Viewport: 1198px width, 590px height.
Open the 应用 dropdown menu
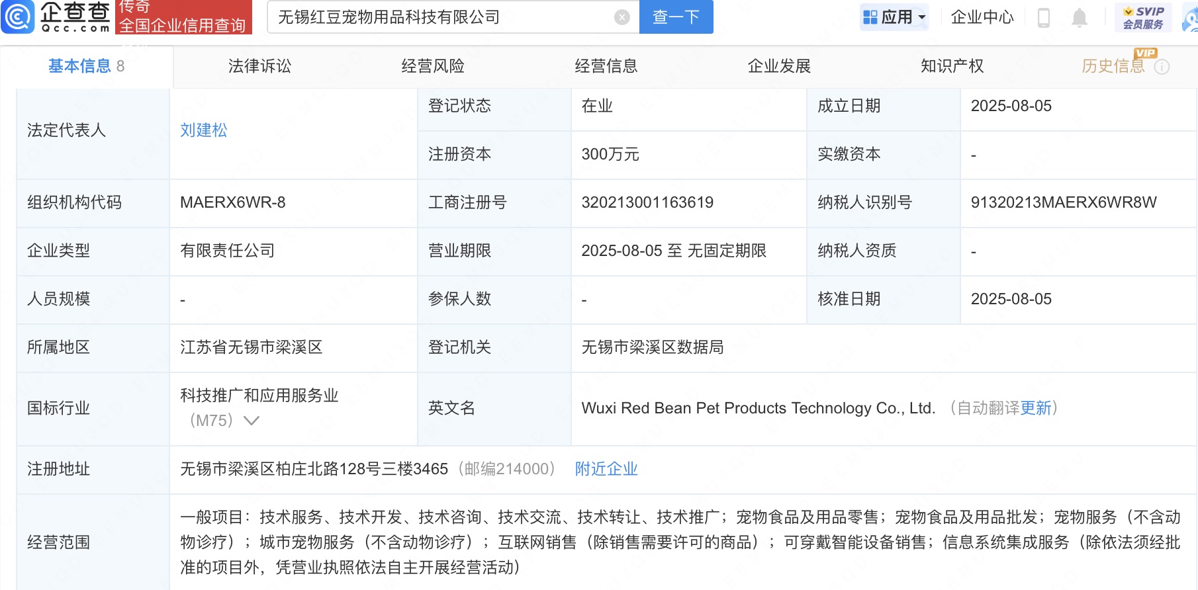[x=894, y=17]
